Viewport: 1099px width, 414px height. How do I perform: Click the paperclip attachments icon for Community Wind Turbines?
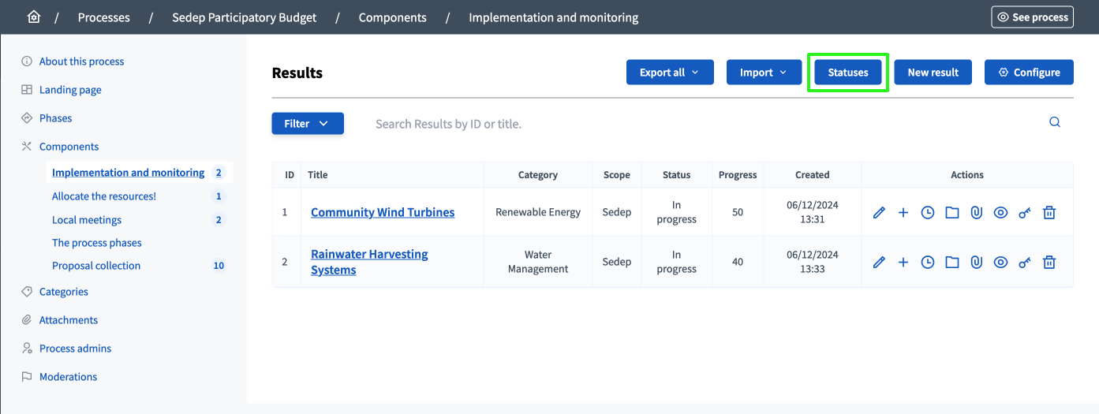[x=977, y=212]
